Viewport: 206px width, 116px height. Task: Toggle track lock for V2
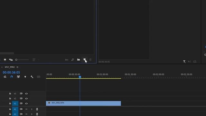tap(10, 98)
